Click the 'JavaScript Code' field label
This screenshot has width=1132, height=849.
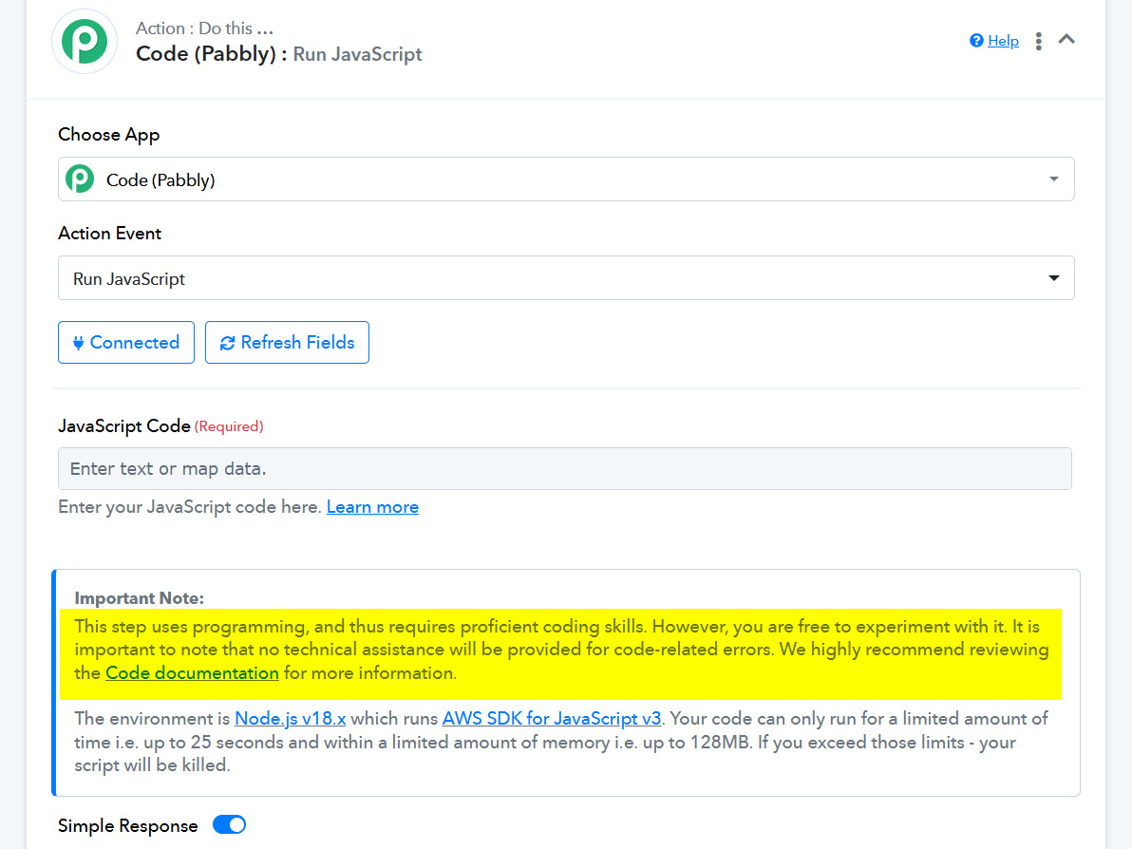click(x=124, y=426)
